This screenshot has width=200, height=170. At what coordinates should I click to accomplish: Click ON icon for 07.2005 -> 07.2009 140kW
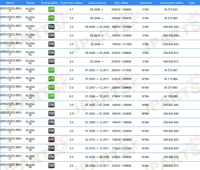[x=51, y=105]
